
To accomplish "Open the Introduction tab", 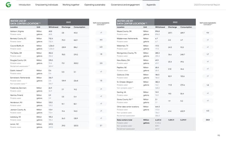I will (24, 5).
